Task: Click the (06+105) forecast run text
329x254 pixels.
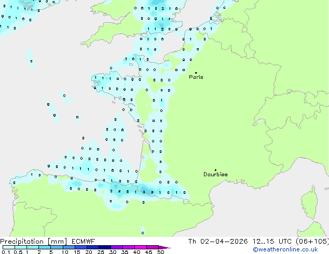Action: pyautogui.click(x=312, y=242)
